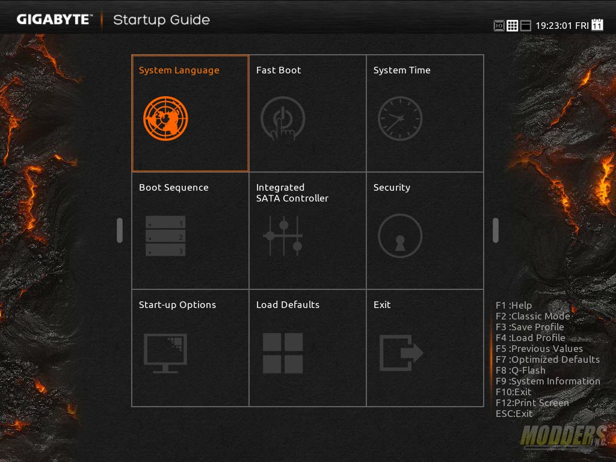Click the Load Defaults four-squares icon
This screenshot has height=462, width=616.
[283, 353]
